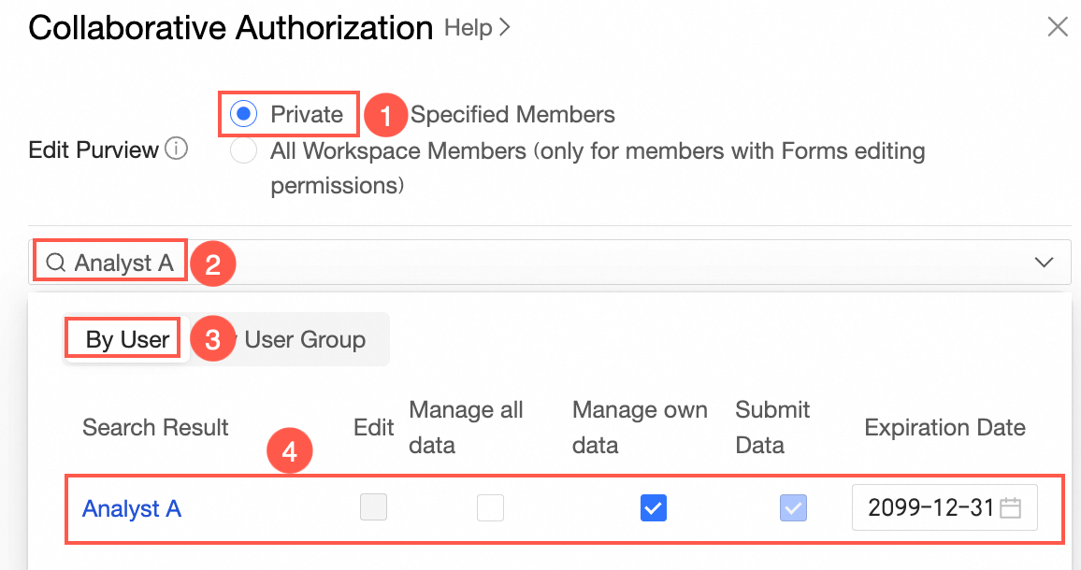The height and width of the screenshot is (570, 1081).
Task: Click the Analyst A user link
Action: point(132,508)
